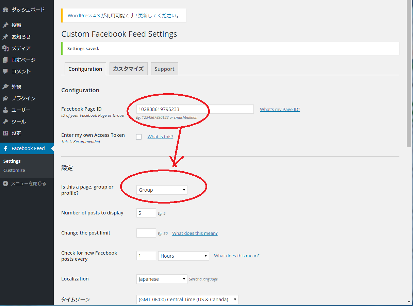Click the 更新してください update link
Image resolution: width=413 pixels, height=306 pixels.
(x=157, y=16)
